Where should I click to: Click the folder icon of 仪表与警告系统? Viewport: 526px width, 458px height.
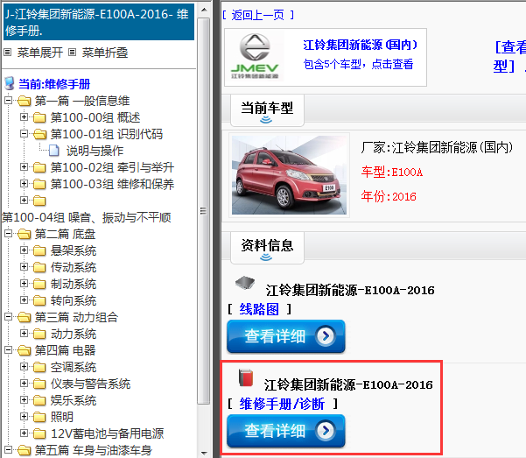[x=39, y=384]
